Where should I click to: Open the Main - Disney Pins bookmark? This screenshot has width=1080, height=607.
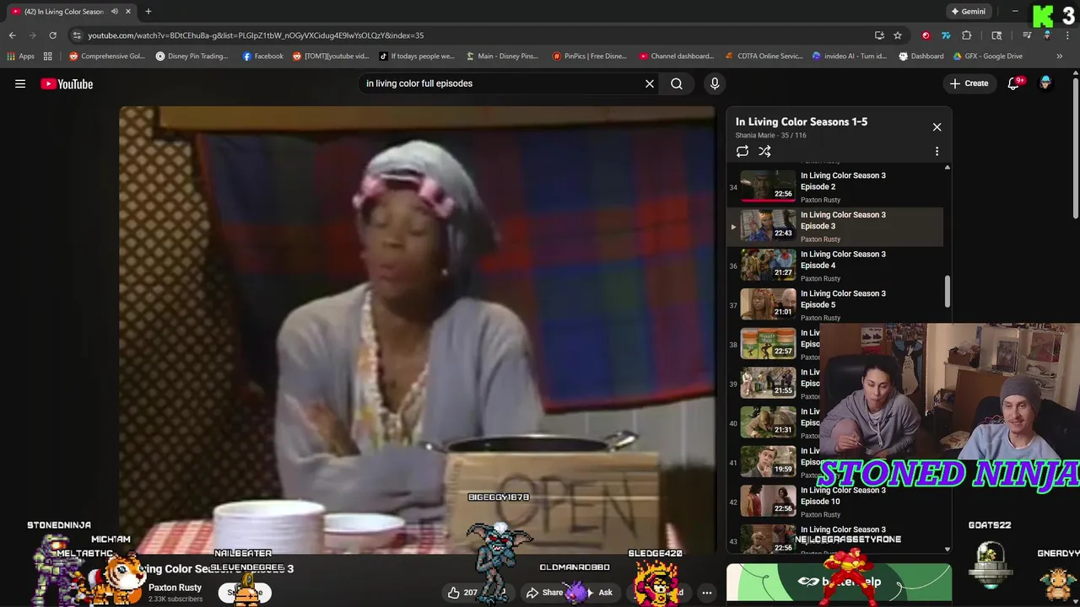pyautogui.click(x=501, y=56)
